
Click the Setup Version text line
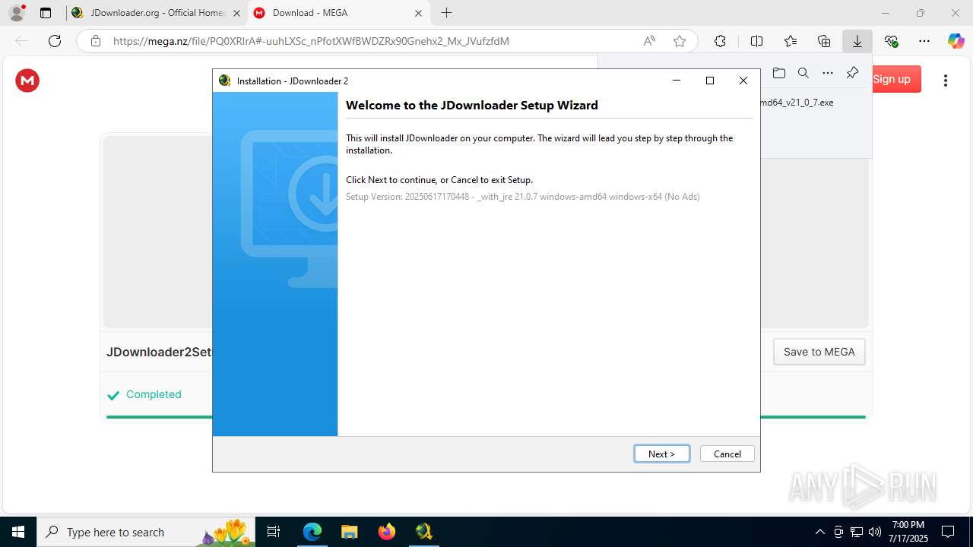coord(522,197)
